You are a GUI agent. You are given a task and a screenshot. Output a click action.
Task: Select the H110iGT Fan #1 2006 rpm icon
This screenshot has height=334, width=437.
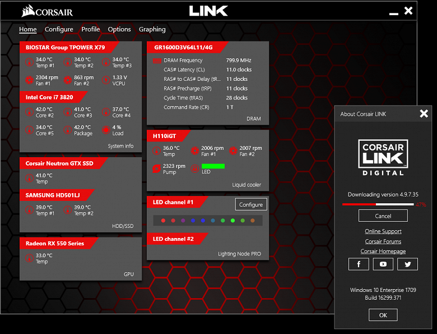(195, 151)
